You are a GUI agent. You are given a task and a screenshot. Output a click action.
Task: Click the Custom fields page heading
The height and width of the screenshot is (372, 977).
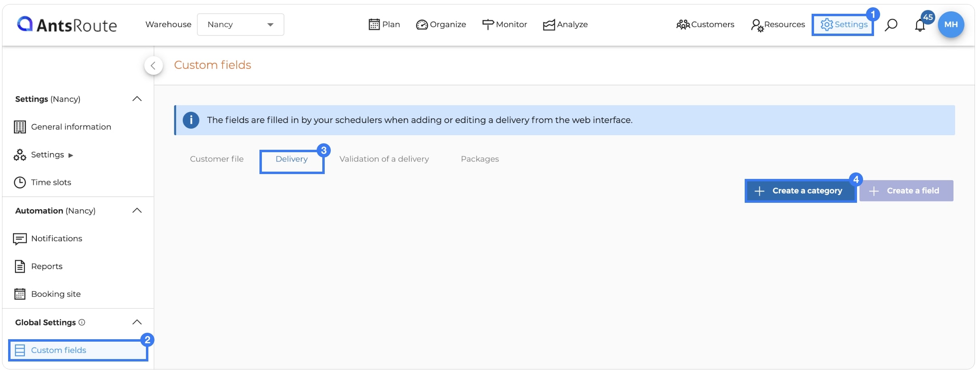tap(212, 65)
